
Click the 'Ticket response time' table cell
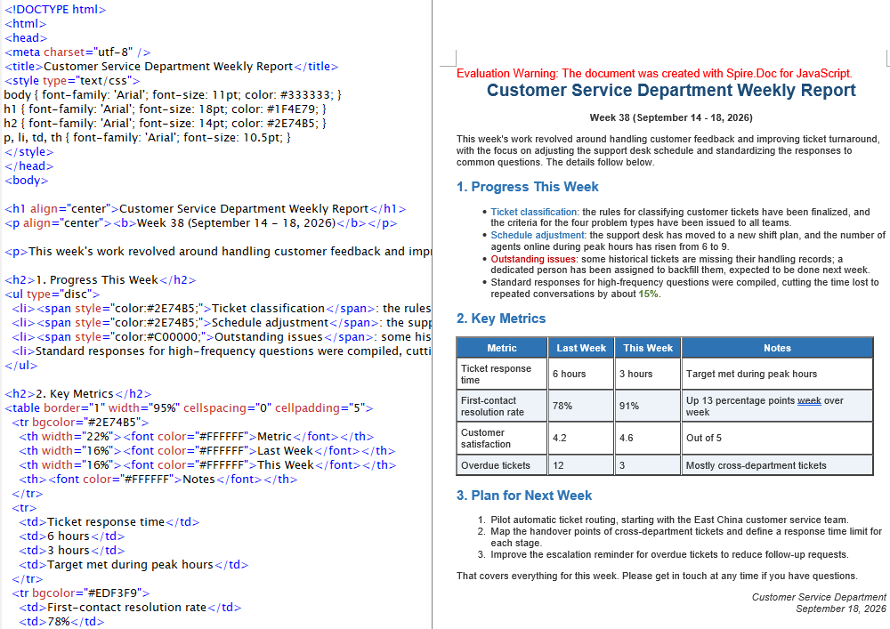pyautogui.click(x=502, y=374)
